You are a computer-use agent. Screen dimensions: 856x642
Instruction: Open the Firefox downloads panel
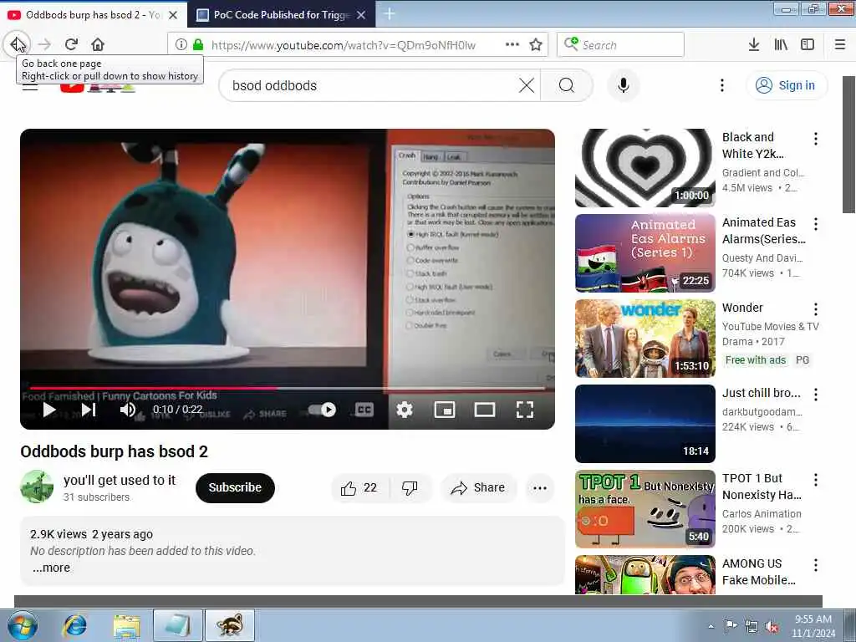pyautogui.click(x=754, y=45)
